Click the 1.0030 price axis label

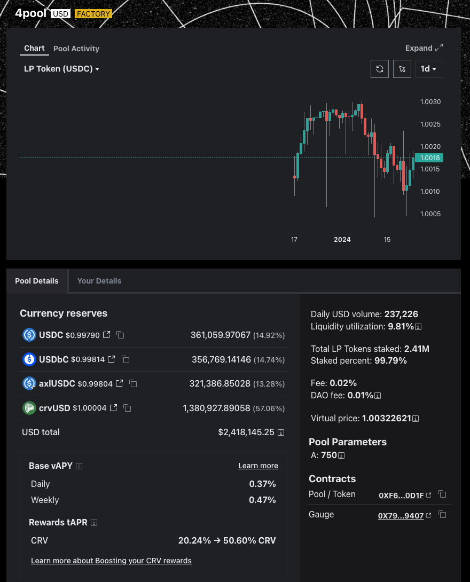(430, 101)
